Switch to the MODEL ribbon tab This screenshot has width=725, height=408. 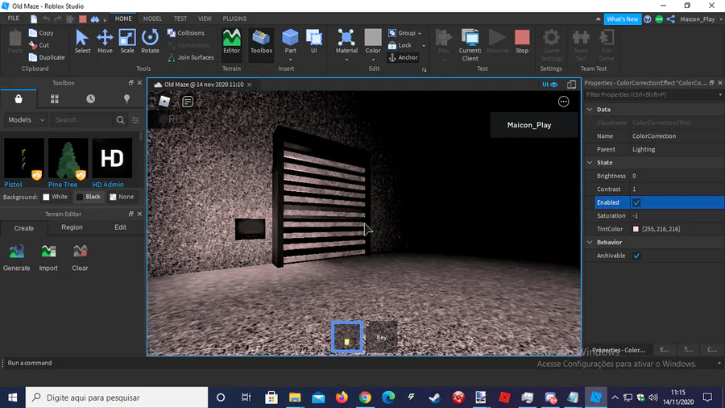pyautogui.click(x=152, y=19)
